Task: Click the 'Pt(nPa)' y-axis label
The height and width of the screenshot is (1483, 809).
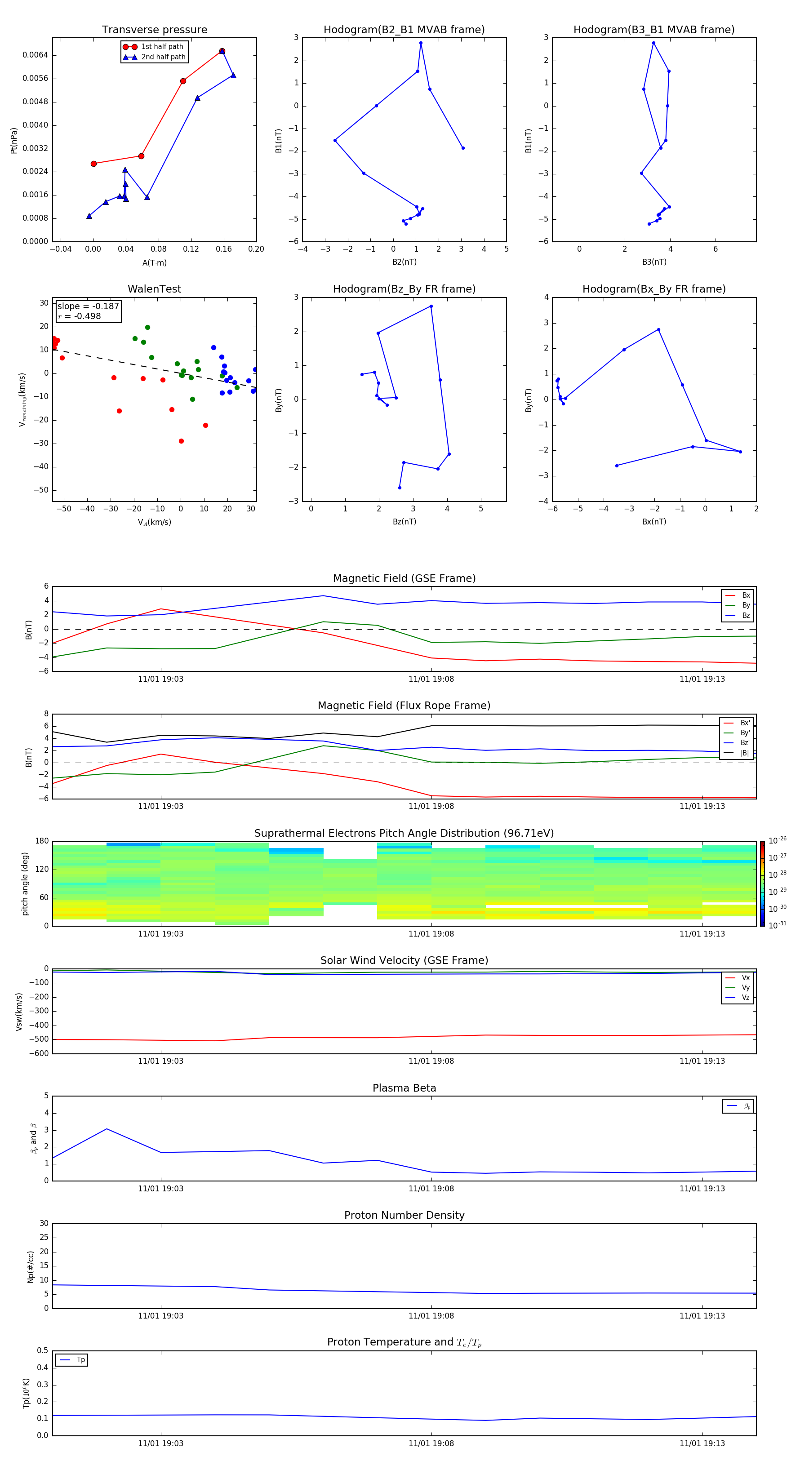Action: [x=14, y=141]
